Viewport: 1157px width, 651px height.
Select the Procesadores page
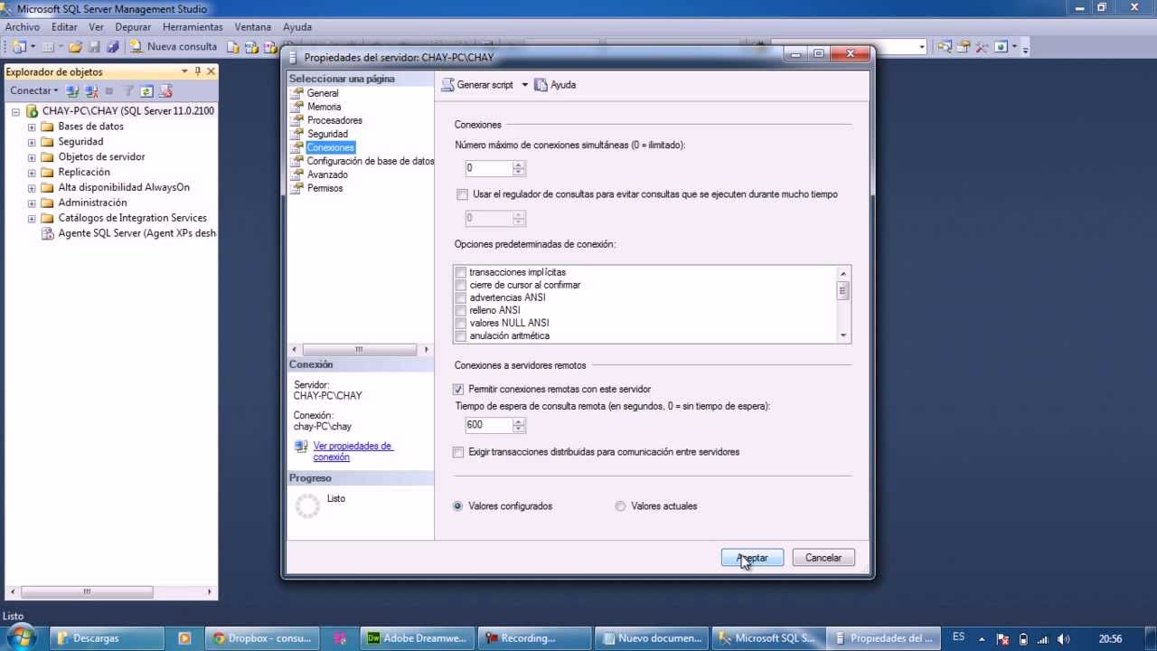point(334,120)
